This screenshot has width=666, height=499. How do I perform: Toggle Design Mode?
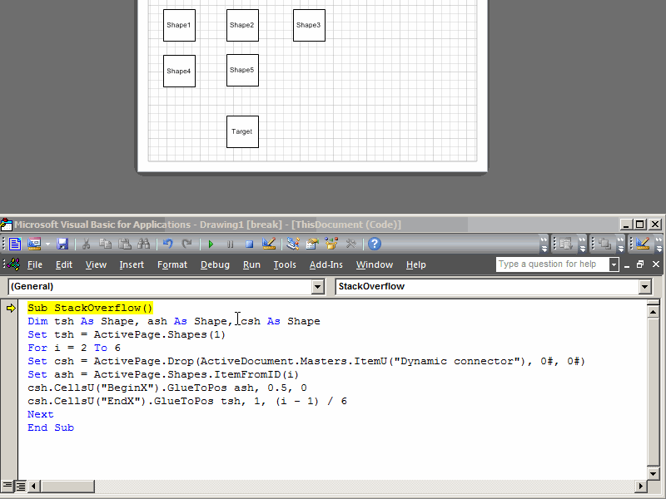269,244
